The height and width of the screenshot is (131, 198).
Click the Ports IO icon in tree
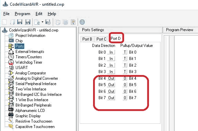coord(11,46)
